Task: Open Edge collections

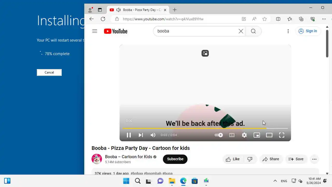Action: 301,19
